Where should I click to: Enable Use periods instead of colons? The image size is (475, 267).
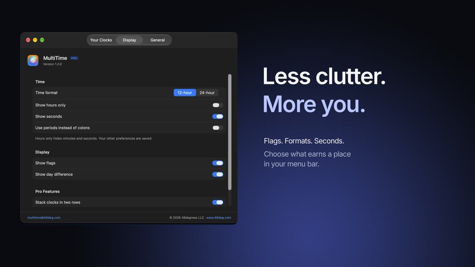218,128
